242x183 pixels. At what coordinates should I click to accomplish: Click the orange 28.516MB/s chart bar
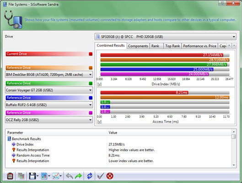point(165,60)
